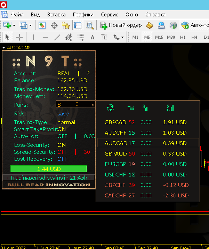Screen dimensions: 209x249
Task: Select the equidistant channel tool
Action: click(69, 37)
